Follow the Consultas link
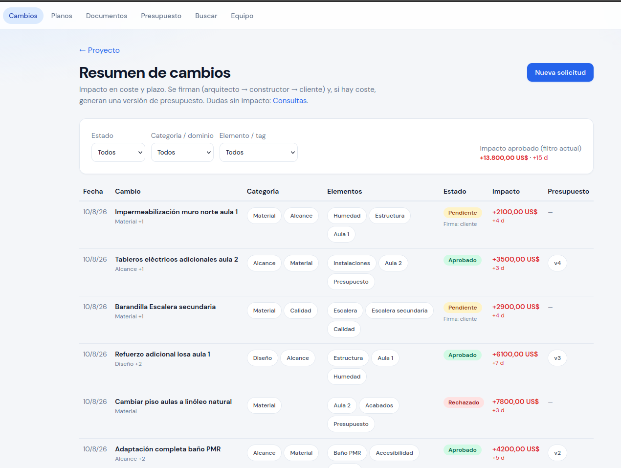The height and width of the screenshot is (468, 621). click(290, 101)
